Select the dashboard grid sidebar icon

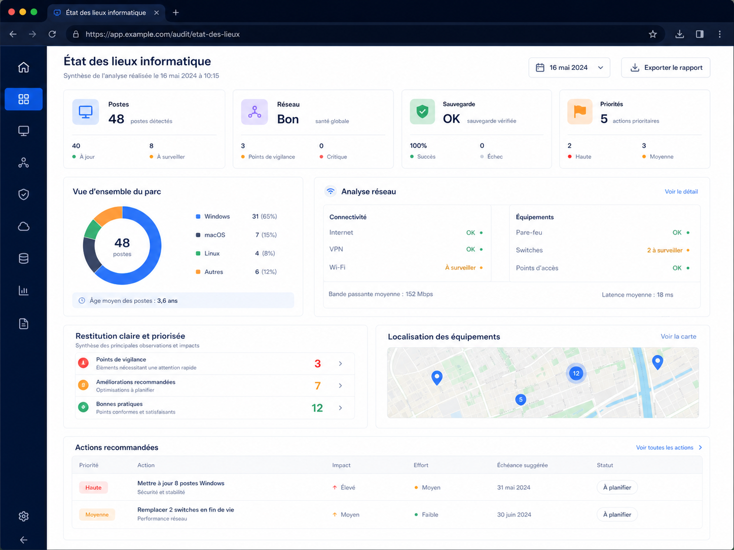[23, 99]
